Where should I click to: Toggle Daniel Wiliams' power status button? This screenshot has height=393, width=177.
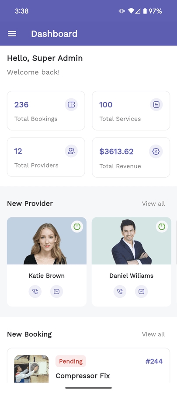[x=162, y=227]
